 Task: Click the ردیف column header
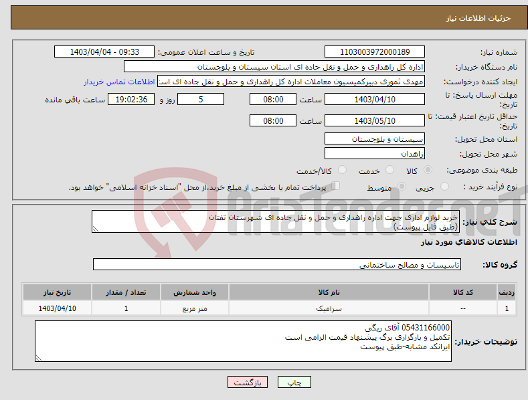[507, 292]
